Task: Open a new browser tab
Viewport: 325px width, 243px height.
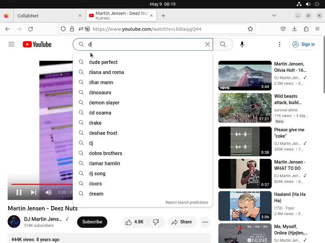Action: pos(163,16)
